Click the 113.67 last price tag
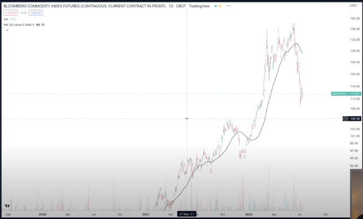 (x=354, y=93)
